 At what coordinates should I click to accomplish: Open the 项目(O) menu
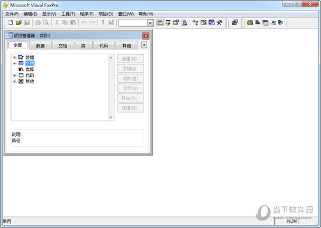click(106, 14)
